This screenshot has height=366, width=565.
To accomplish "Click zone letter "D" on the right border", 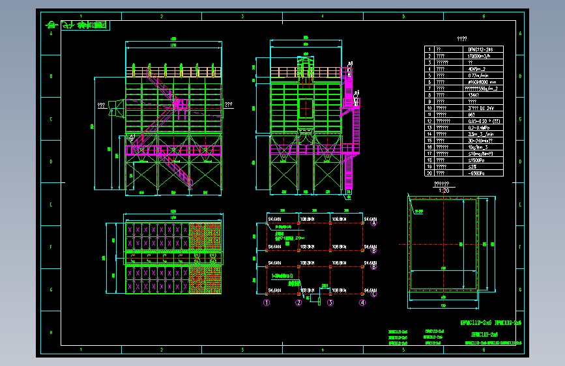I will click(x=520, y=162).
